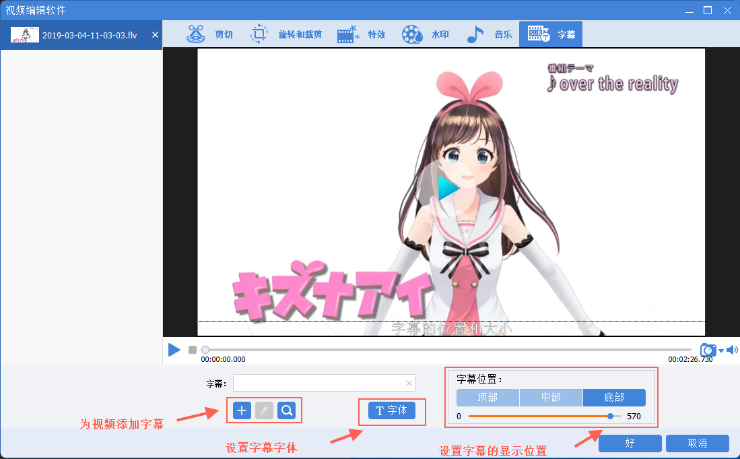Click the snapshot camera icon
Screen dimensions: 740x459
tap(708, 350)
